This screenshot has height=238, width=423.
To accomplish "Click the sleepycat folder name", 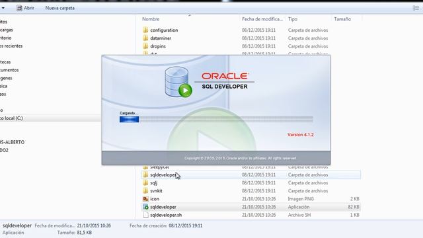I will (160, 167).
